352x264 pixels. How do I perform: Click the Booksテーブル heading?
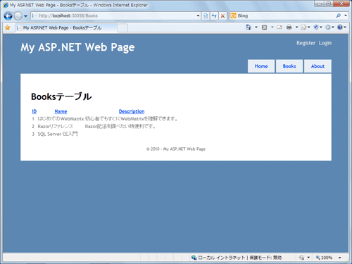click(x=61, y=96)
